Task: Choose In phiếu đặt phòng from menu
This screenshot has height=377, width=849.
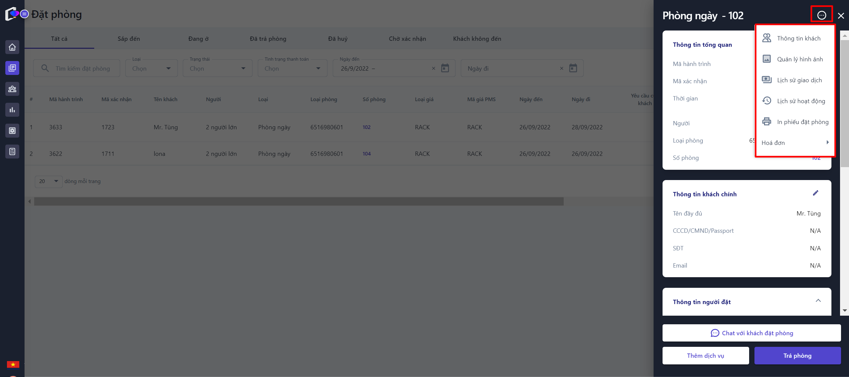Action: (x=802, y=122)
